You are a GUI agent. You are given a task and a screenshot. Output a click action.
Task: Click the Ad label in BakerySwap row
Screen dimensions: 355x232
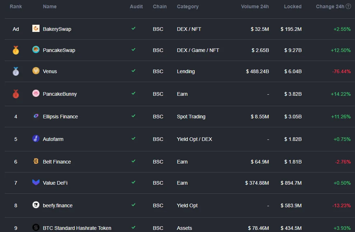click(15, 29)
